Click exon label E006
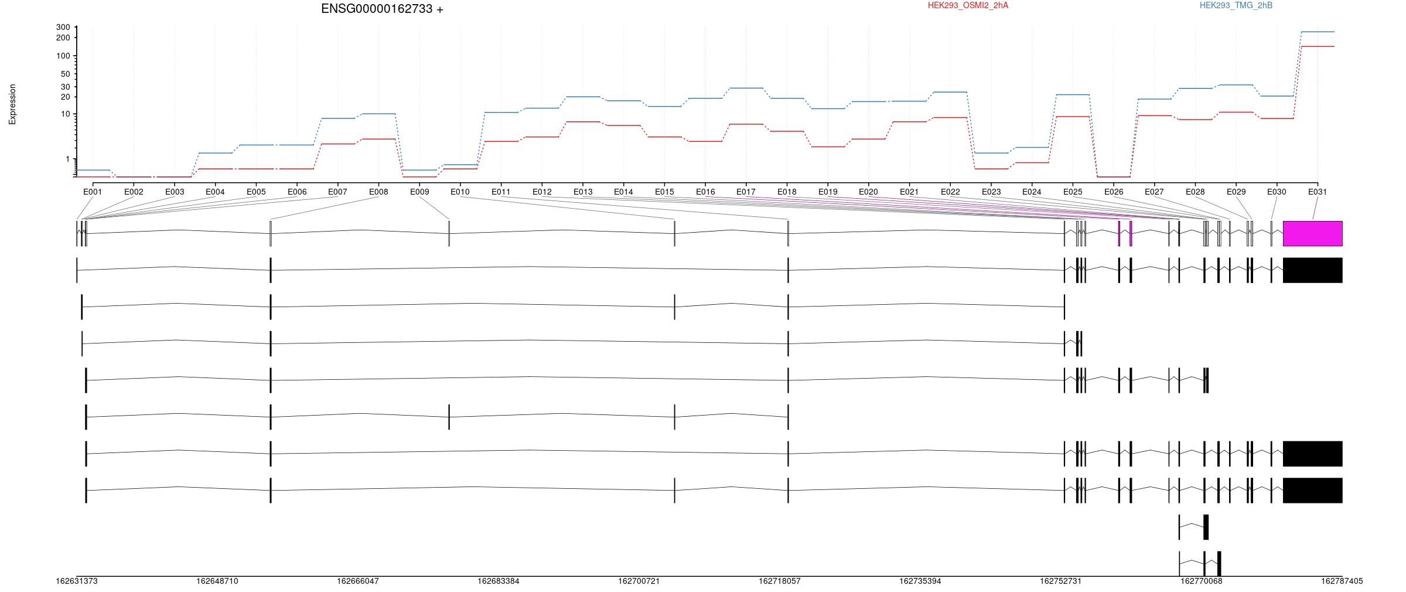The image size is (1406, 592). [297, 192]
